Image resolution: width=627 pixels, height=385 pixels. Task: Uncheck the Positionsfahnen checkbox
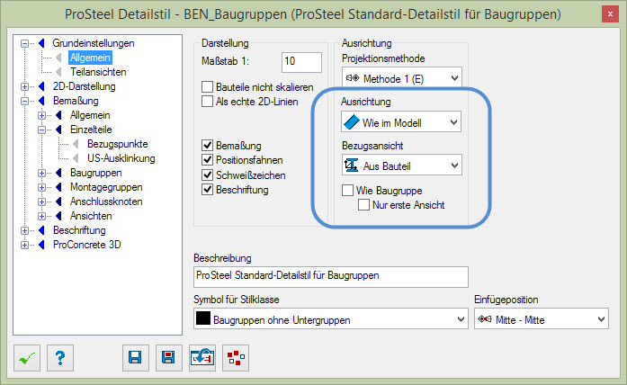[x=207, y=160]
